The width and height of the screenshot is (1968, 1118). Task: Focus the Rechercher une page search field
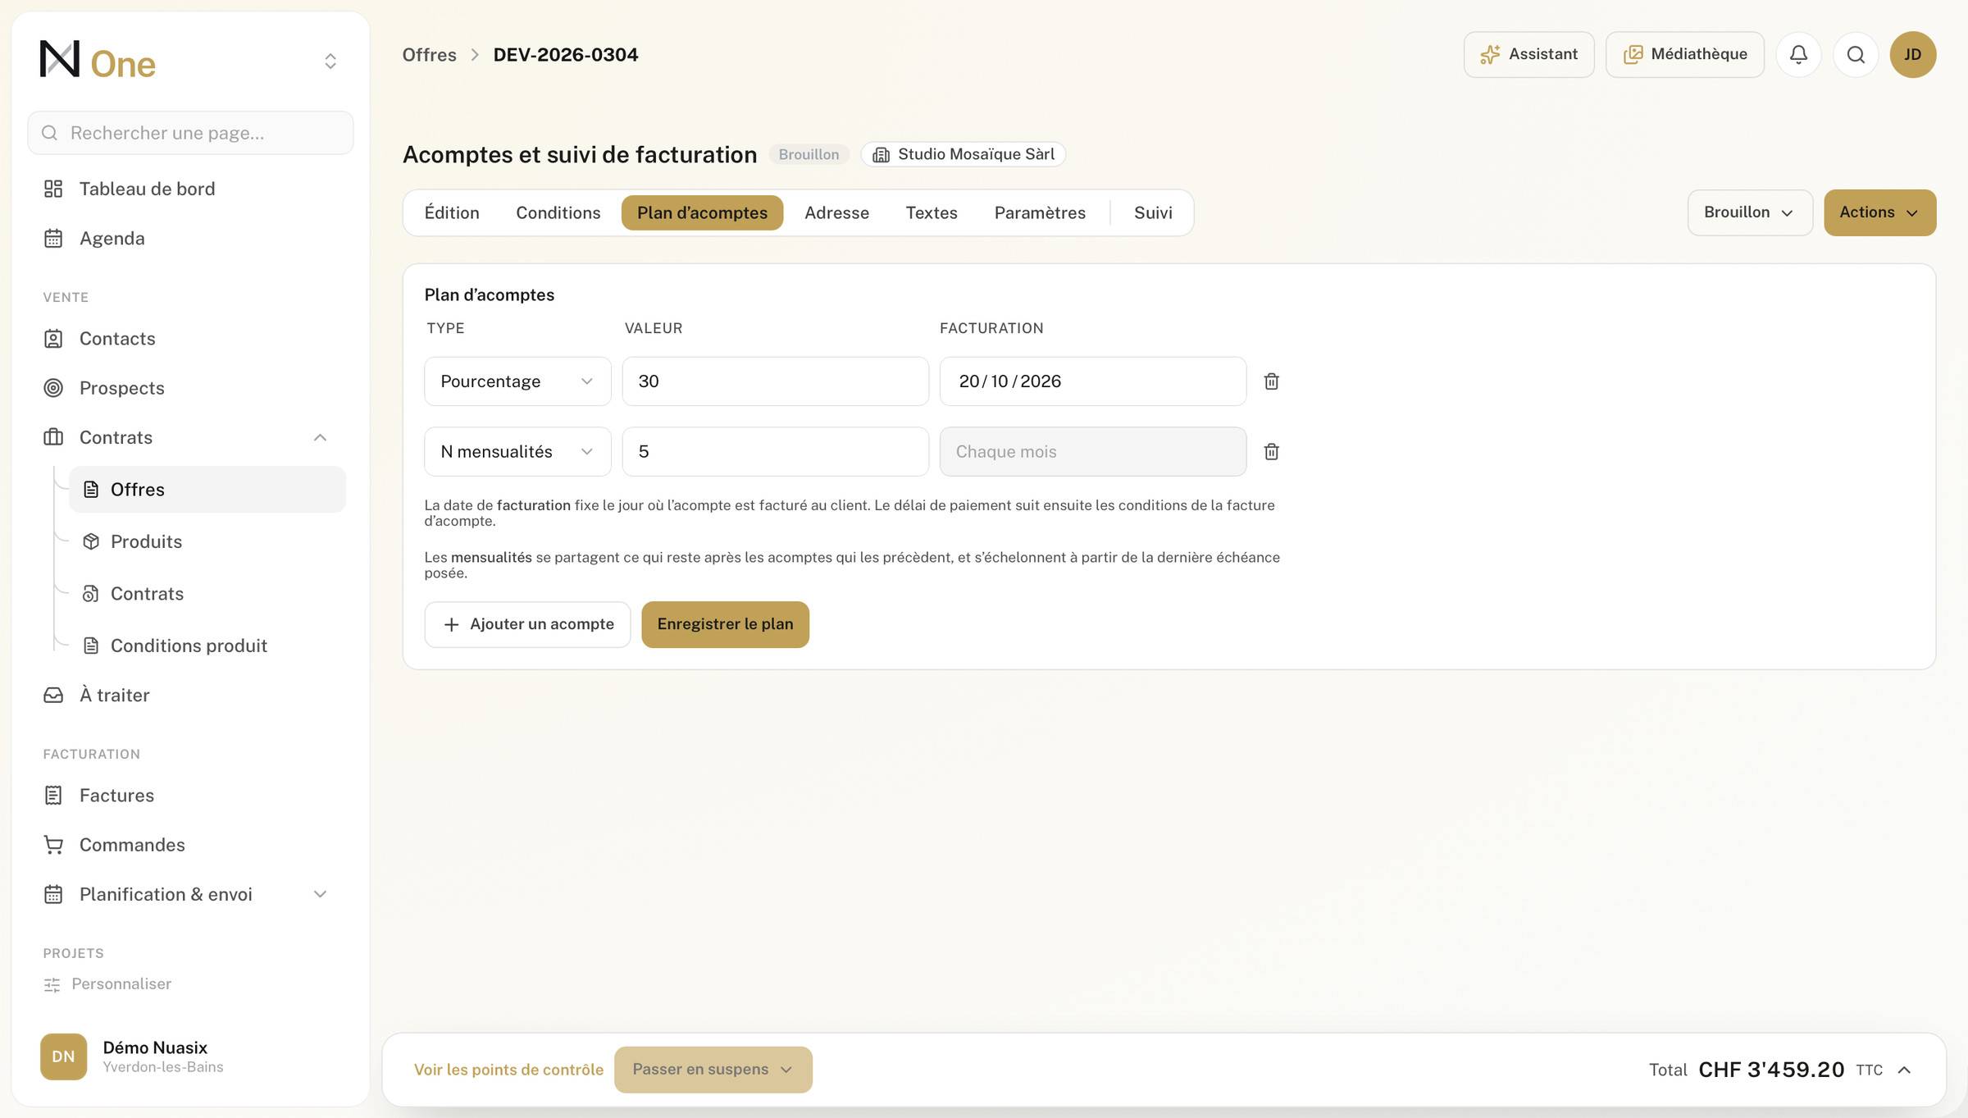pos(191,133)
